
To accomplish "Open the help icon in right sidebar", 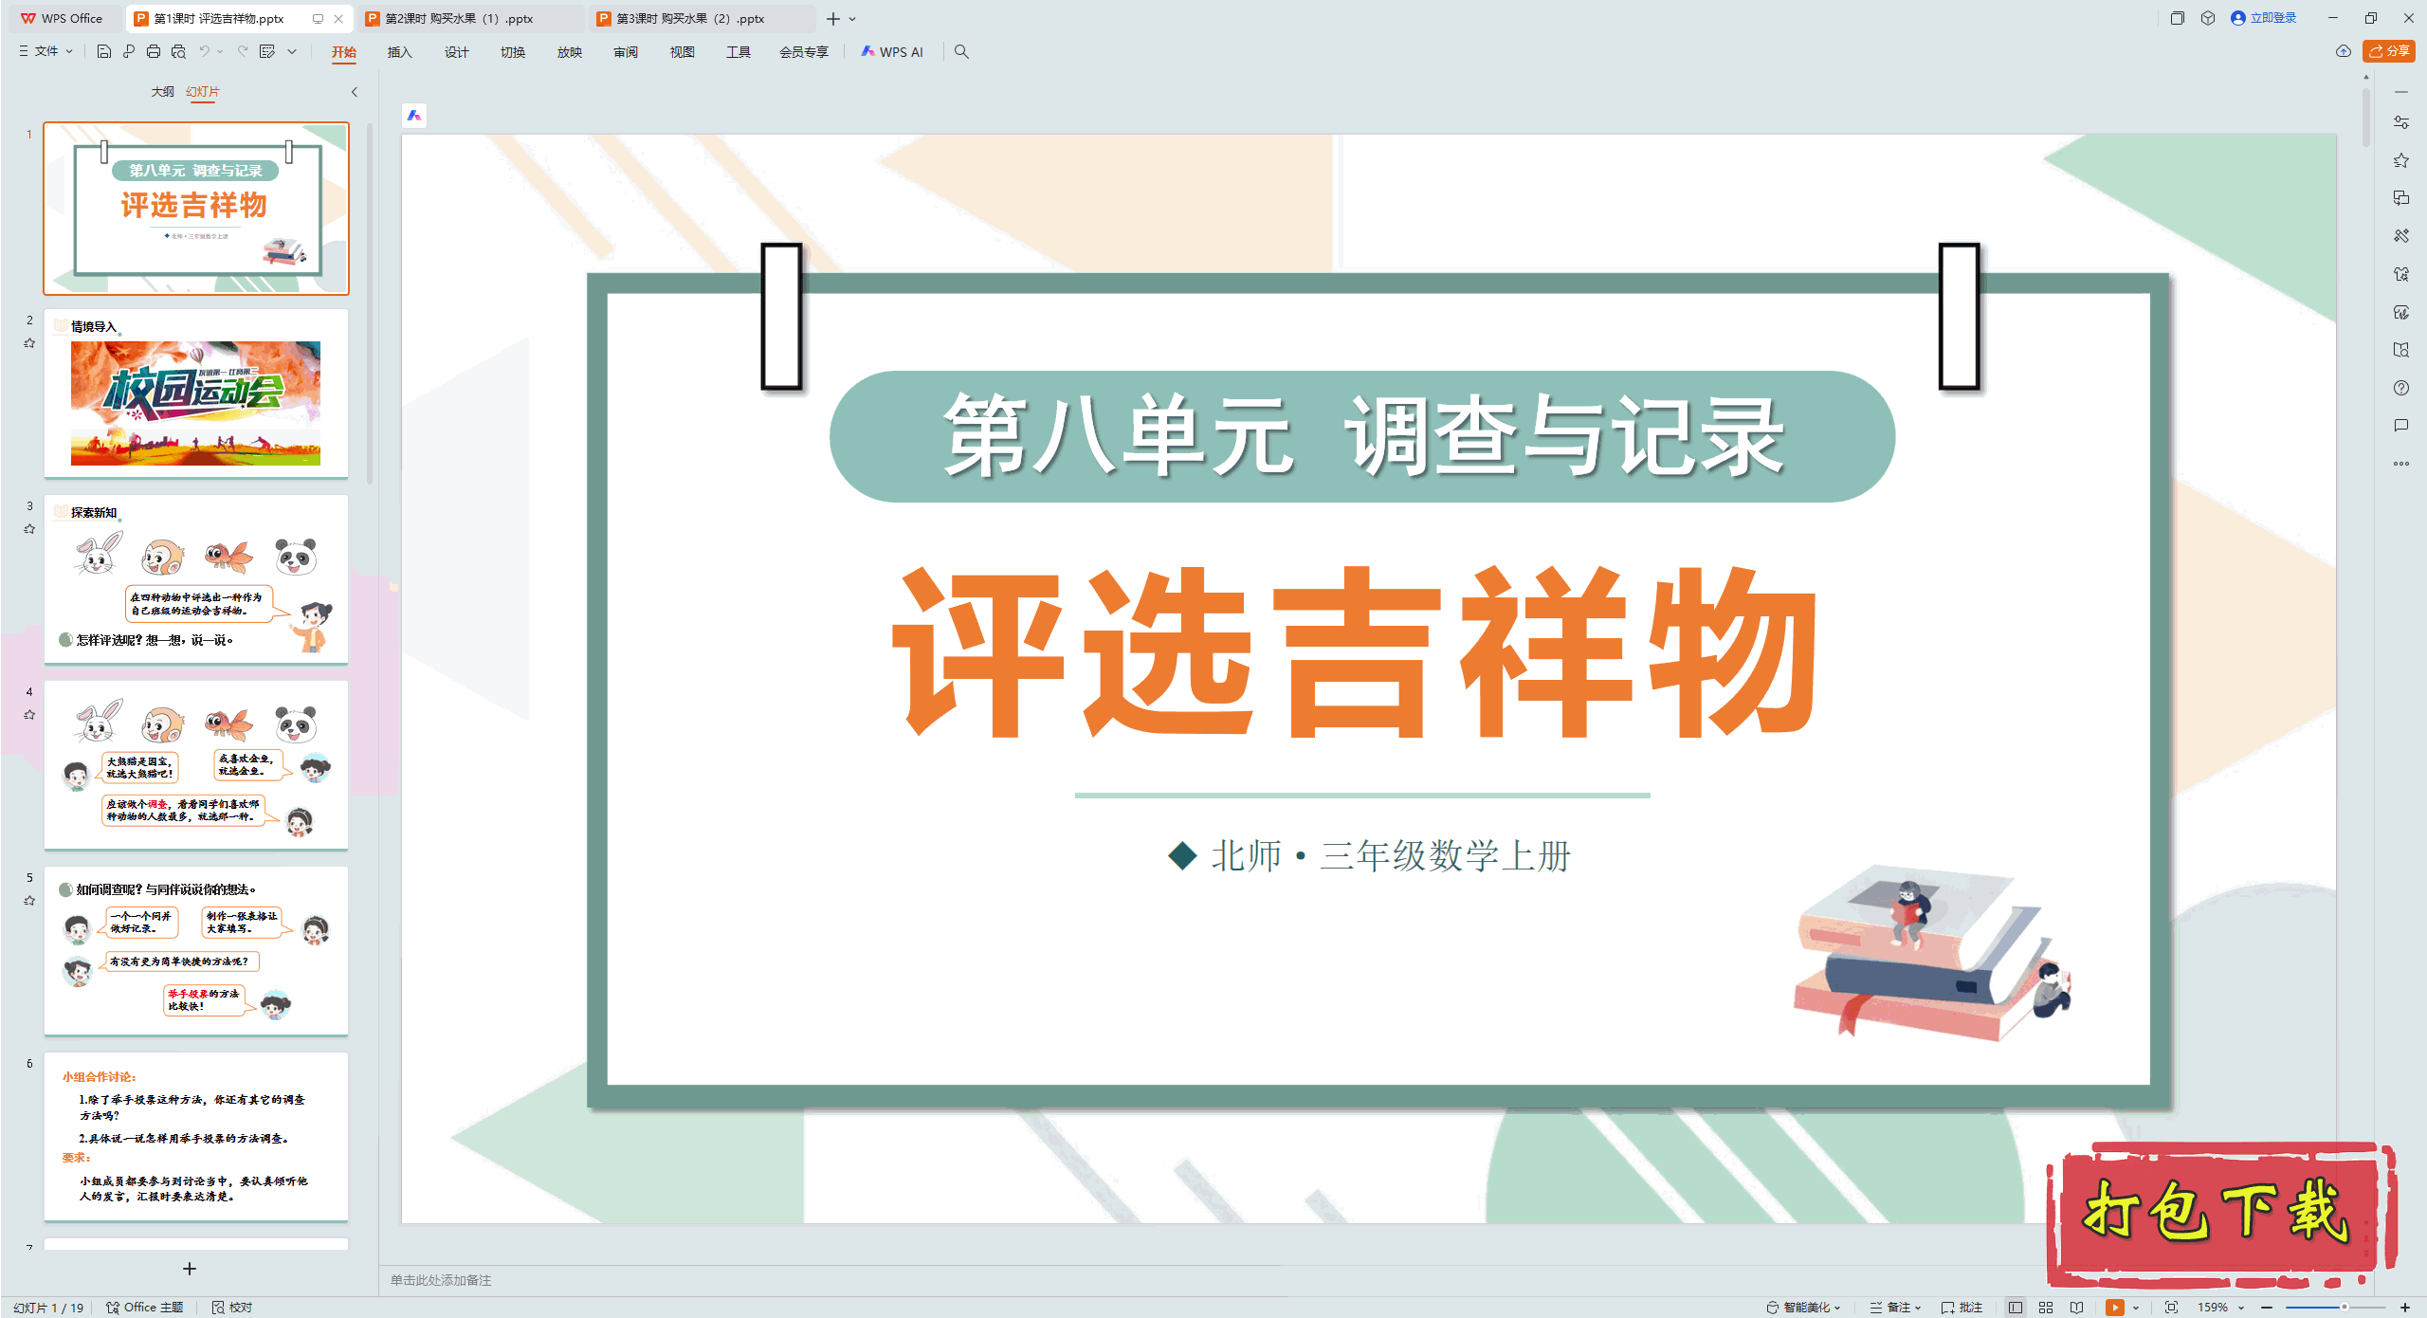I will [x=2400, y=388].
